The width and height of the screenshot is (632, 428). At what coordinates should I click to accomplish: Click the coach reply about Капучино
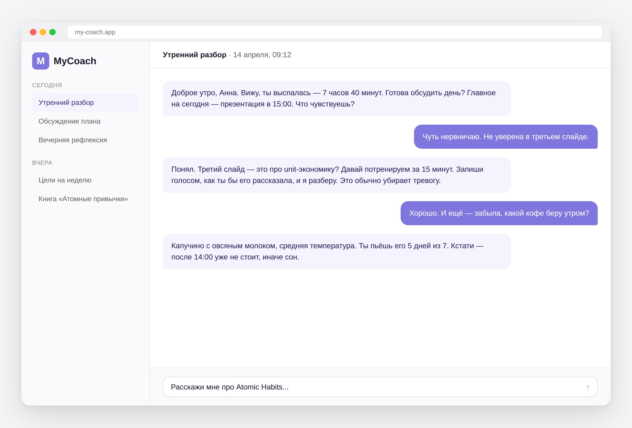(337, 251)
